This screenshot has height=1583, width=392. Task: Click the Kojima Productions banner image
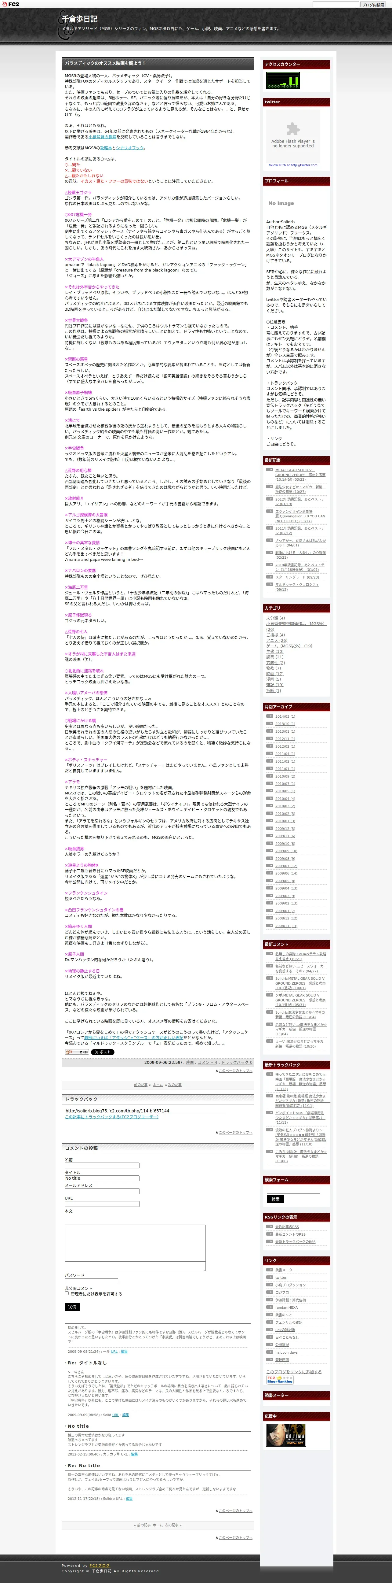[285, 1435]
